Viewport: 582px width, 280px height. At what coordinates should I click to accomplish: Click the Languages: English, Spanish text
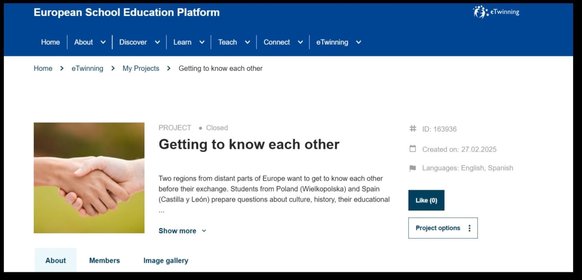click(x=468, y=168)
